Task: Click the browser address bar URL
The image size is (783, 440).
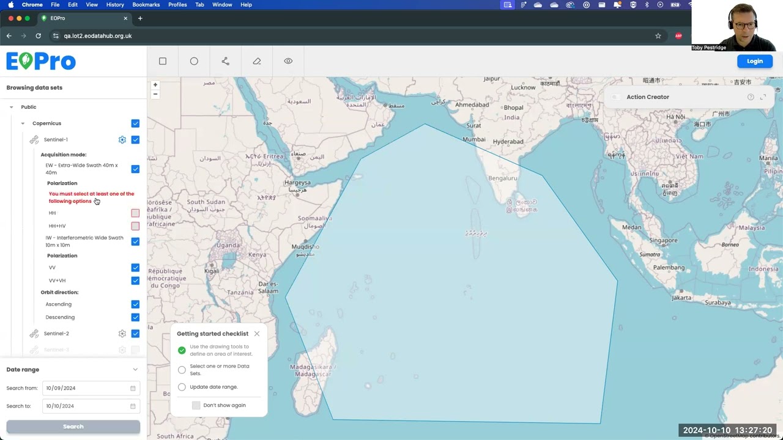Action: 98,36
